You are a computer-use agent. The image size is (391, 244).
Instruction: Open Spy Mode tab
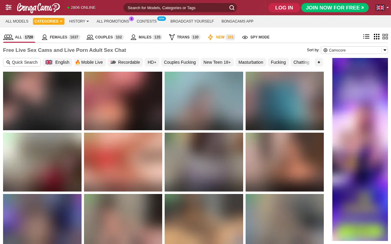tap(256, 37)
